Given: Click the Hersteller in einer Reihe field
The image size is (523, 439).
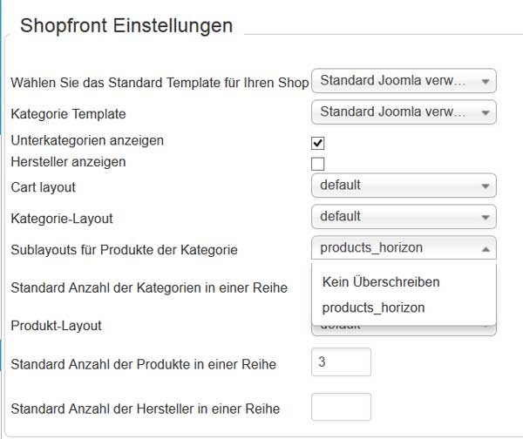Looking at the screenshot, I should tap(341, 407).
